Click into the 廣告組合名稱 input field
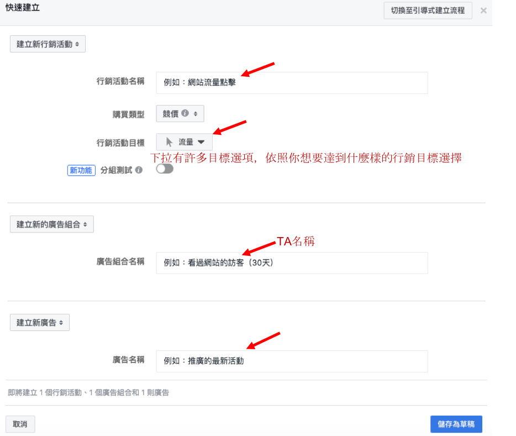 tap(292, 263)
